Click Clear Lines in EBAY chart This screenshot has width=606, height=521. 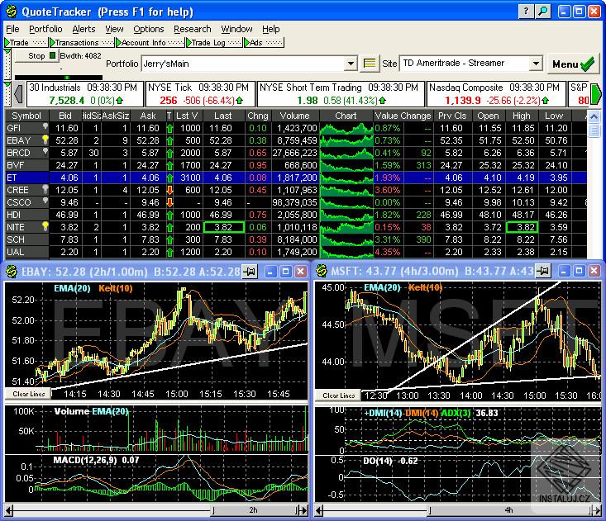[29, 394]
